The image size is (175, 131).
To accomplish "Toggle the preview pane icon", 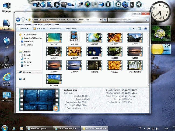I will tap(139, 29).
